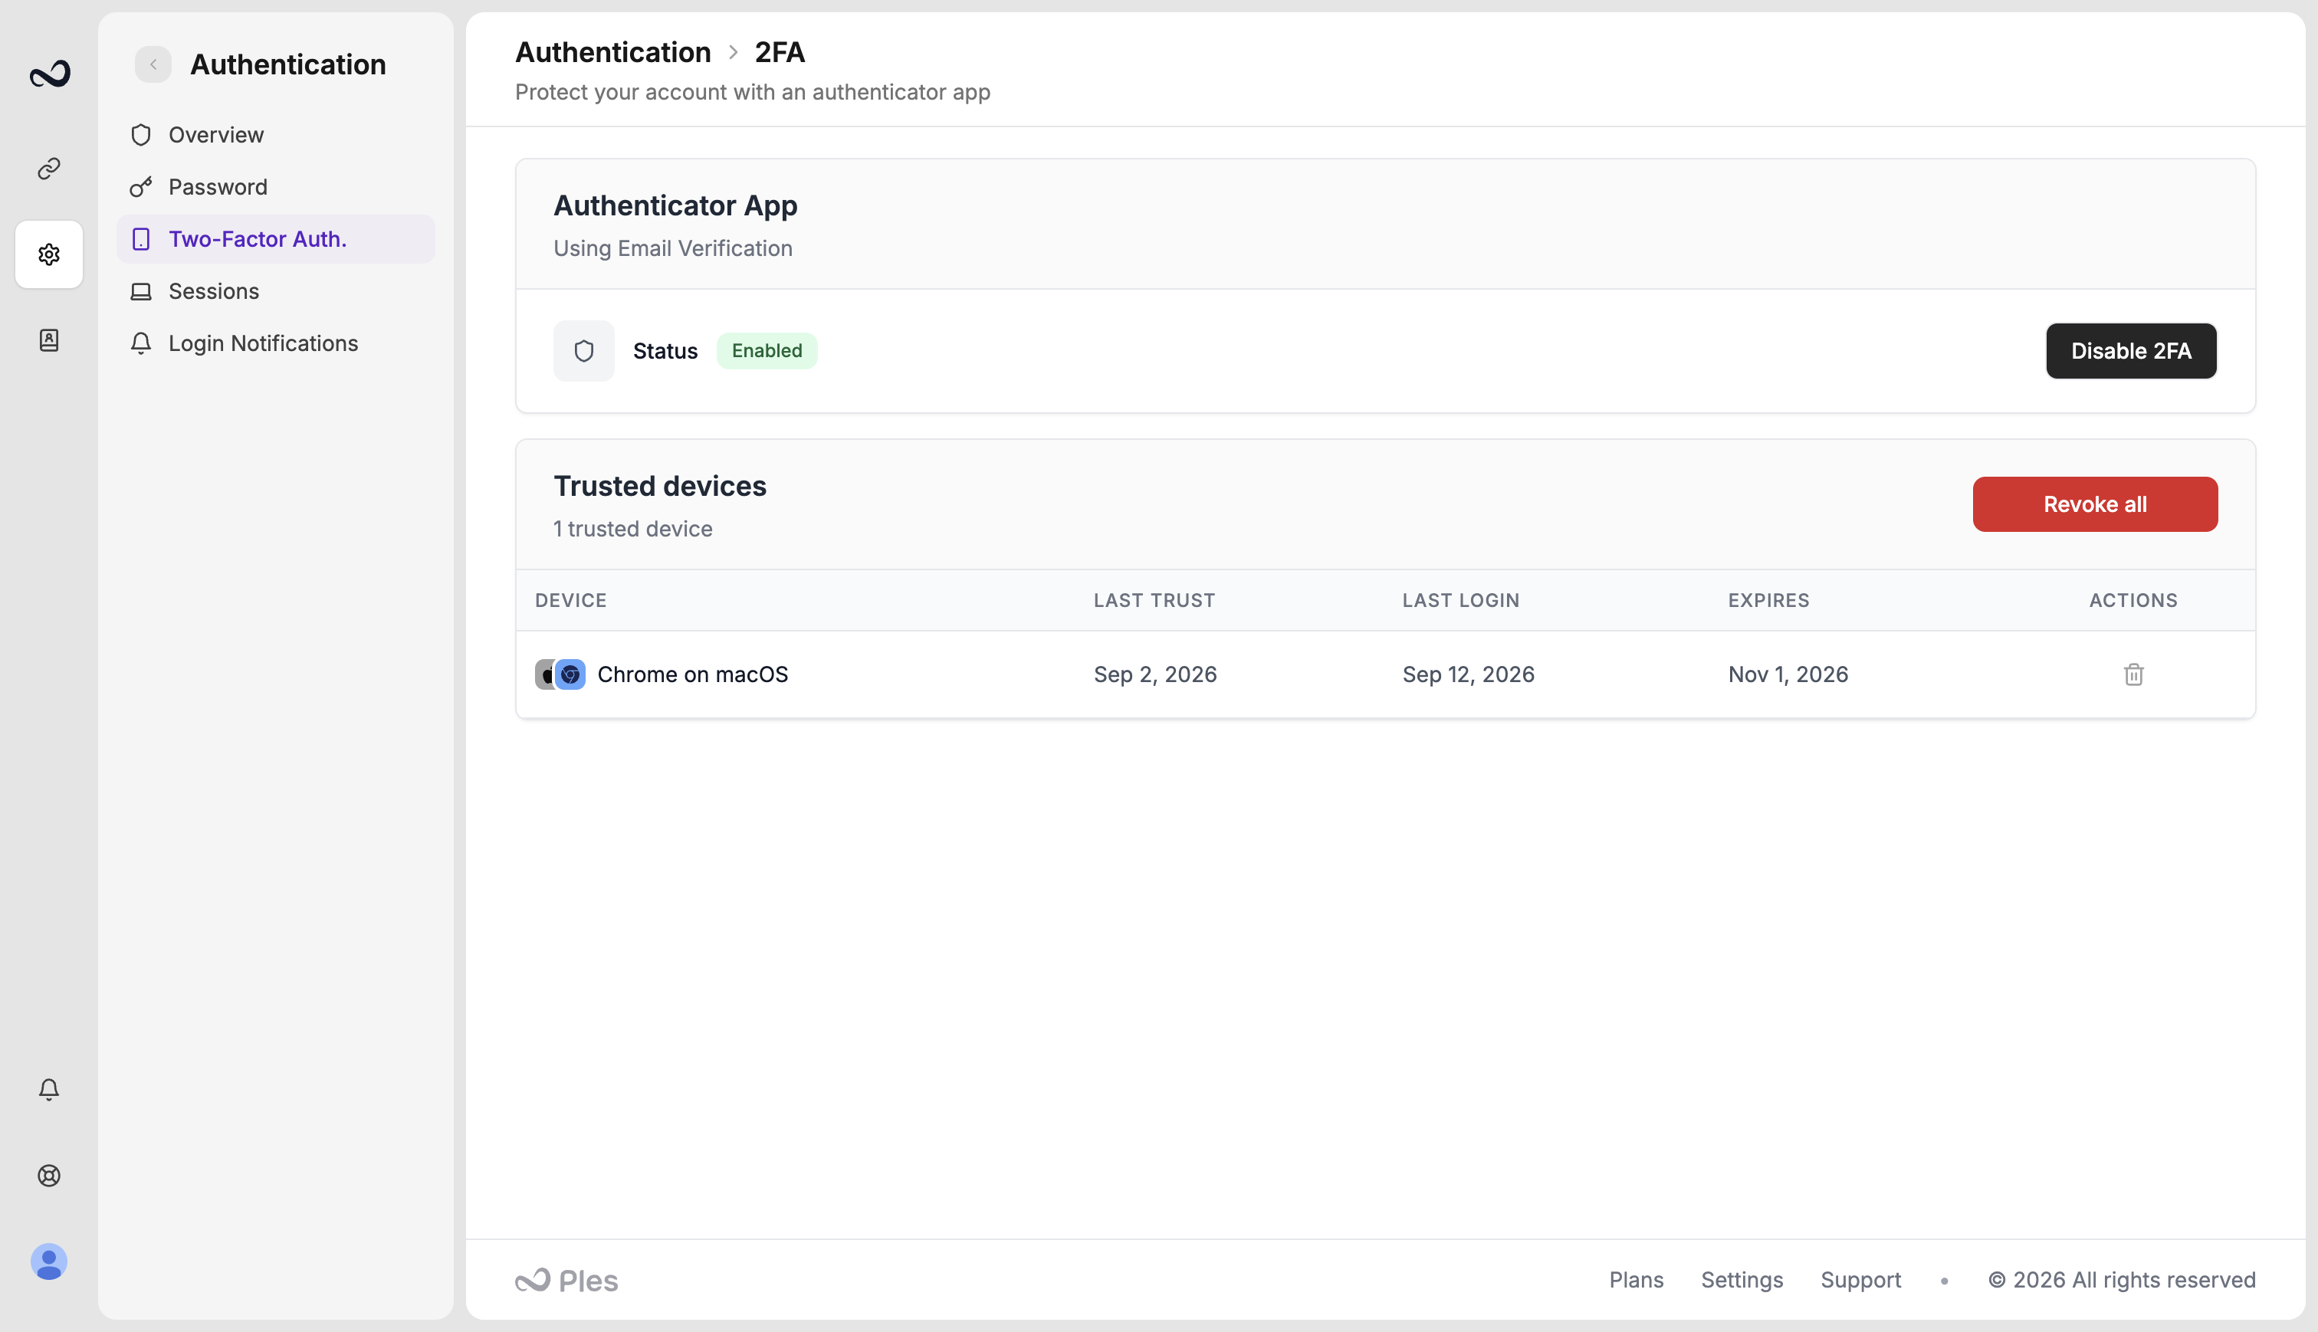Open the user avatar at the rail bottom
Viewport: 2318px width, 1332px height.
(x=49, y=1261)
